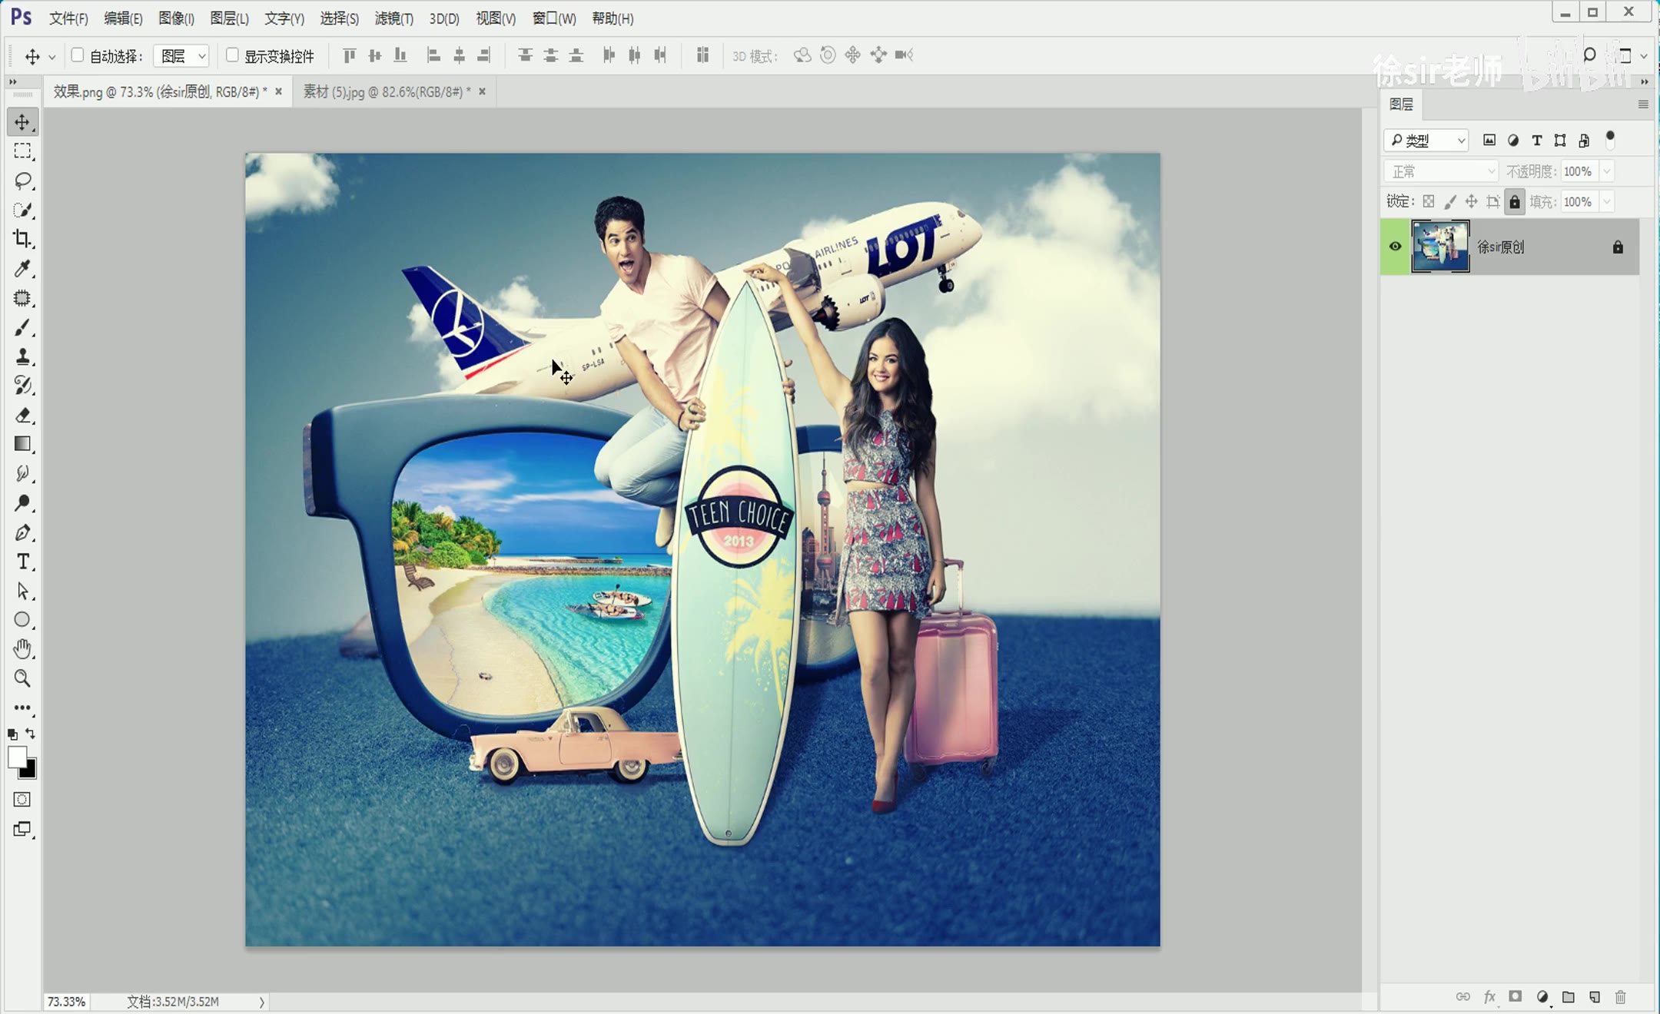Open the Layers panel options menu
This screenshot has height=1014, width=1660.
1643,104
